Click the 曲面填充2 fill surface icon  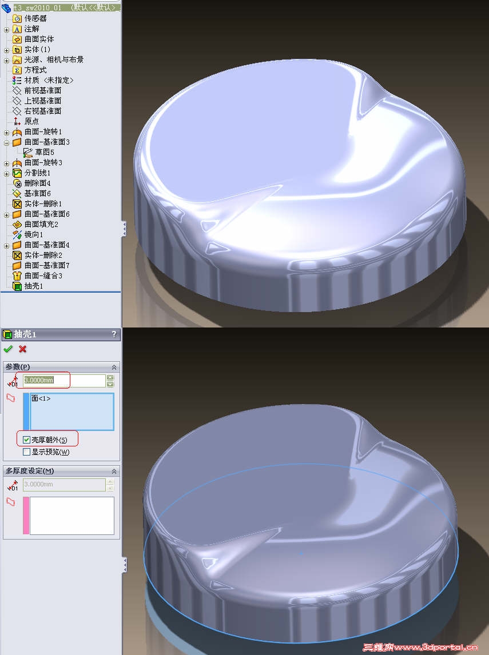click(x=17, y=224)
